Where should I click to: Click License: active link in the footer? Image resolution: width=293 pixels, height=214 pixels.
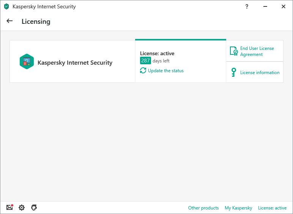tap(272, 208)
